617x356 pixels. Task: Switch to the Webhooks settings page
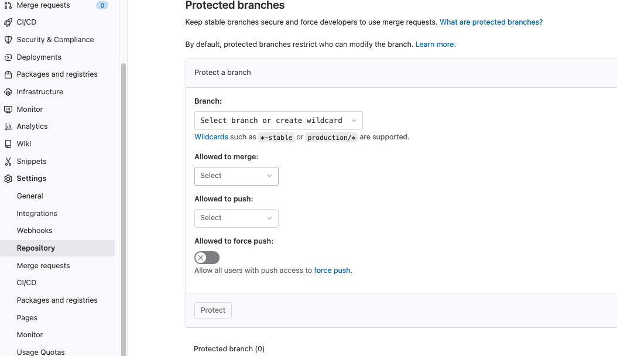34,230
